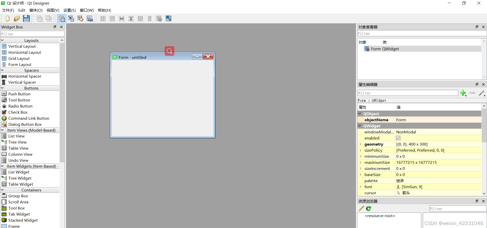Expand the font property row

coord(360,187)
